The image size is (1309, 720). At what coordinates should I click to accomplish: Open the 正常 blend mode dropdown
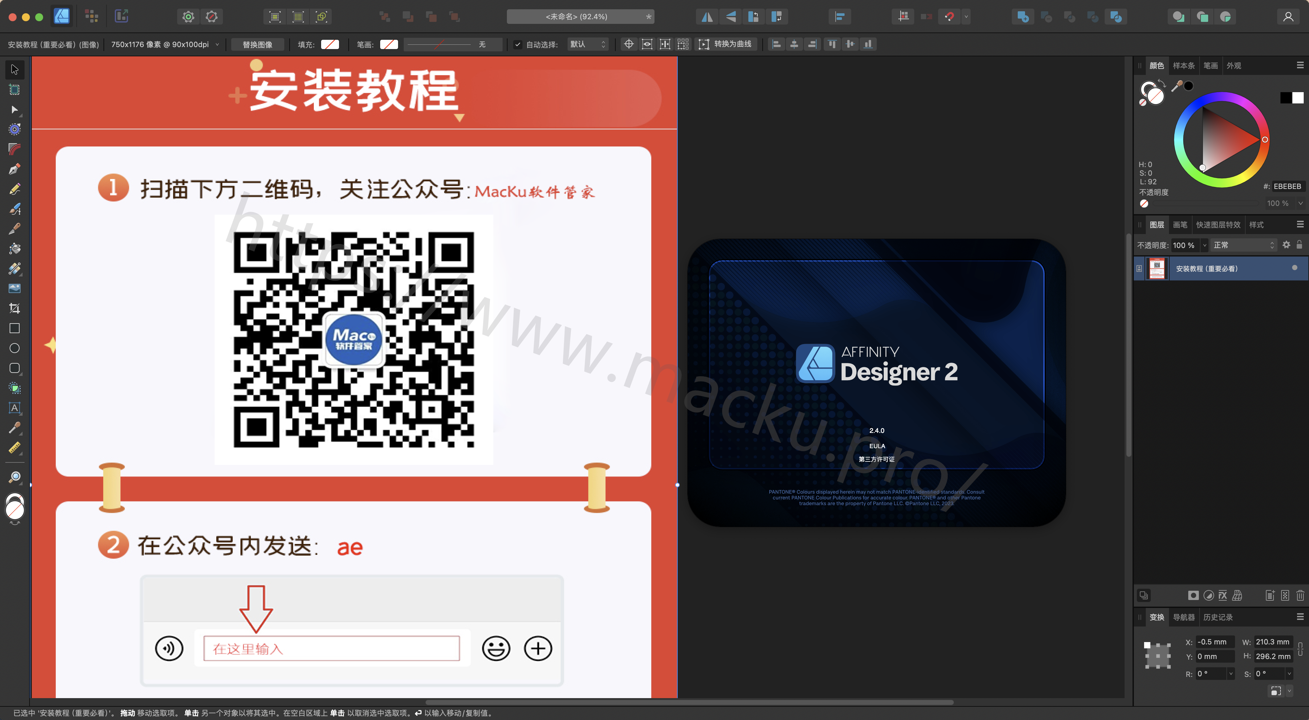(1243, 245)
